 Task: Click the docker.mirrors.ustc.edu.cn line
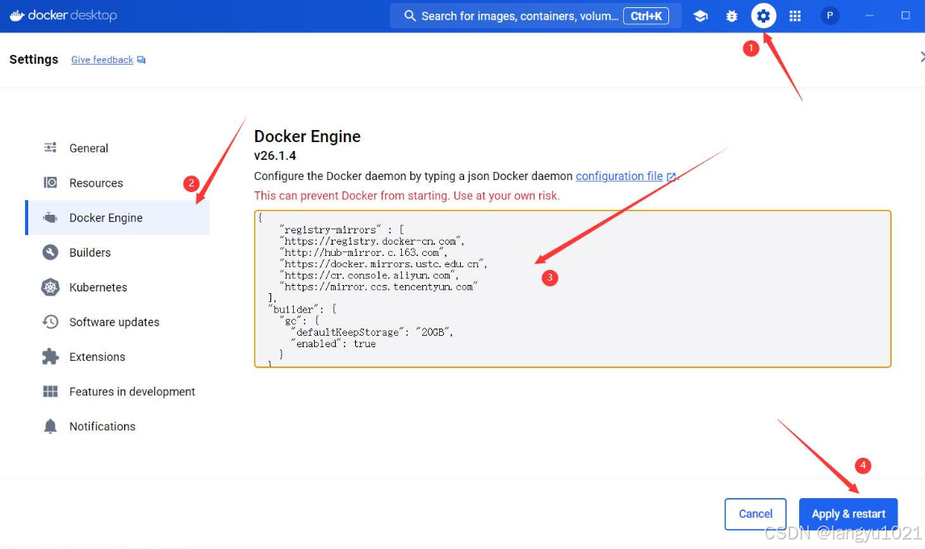[383, 264]
